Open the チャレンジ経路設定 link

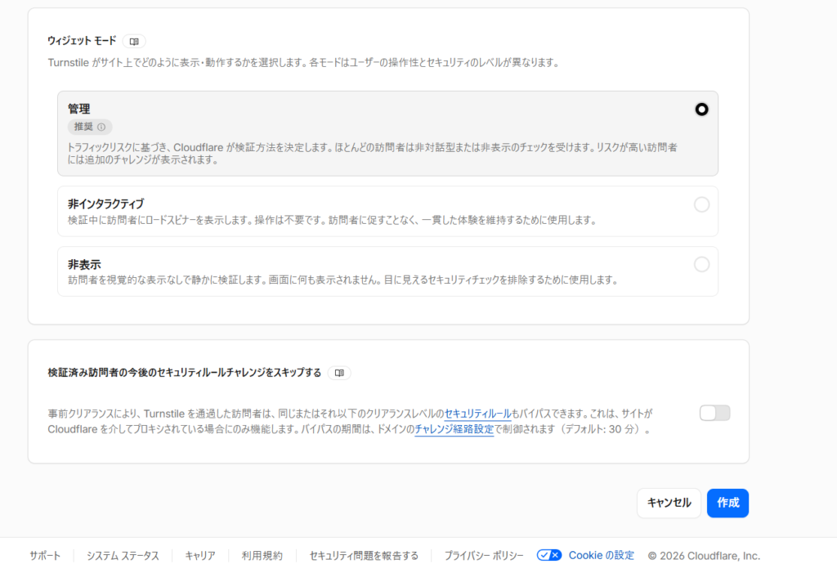(x=454, y=429)
